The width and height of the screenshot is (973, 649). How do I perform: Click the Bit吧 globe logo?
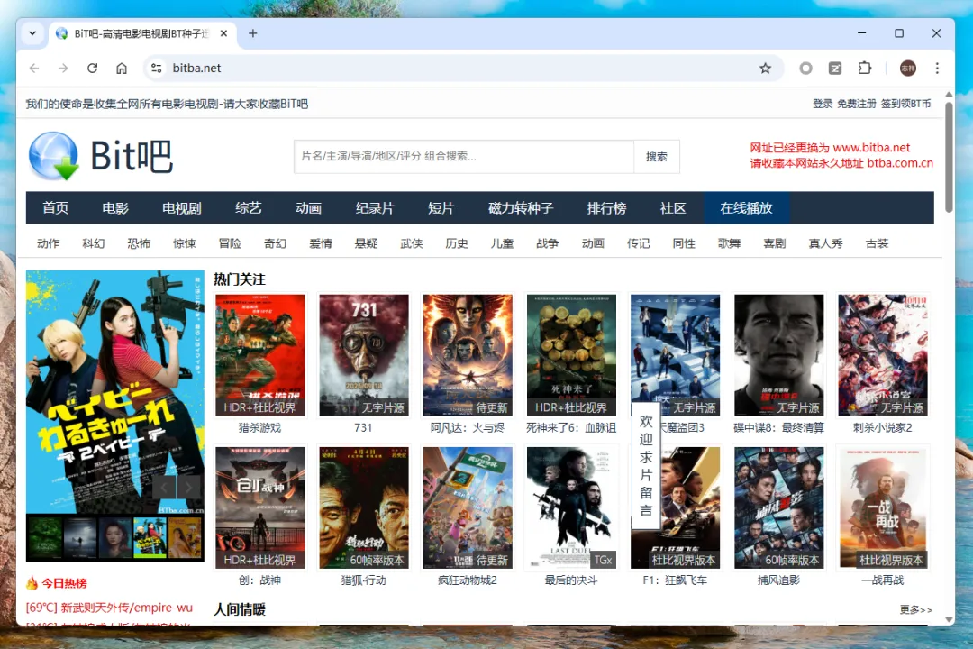[53, 156]
